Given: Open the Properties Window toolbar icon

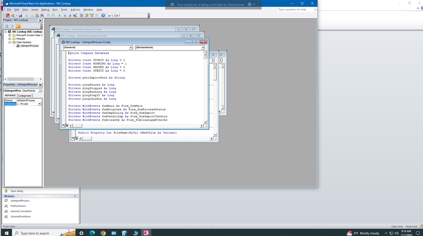Looking at the screenshot, I should tap(87, 15).
